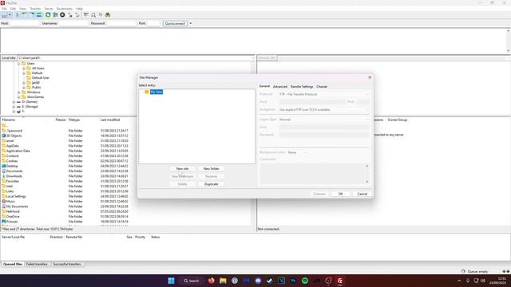Open the File menu
The width and height of the screenshot is (511, 287).
[x=4, y=9]
